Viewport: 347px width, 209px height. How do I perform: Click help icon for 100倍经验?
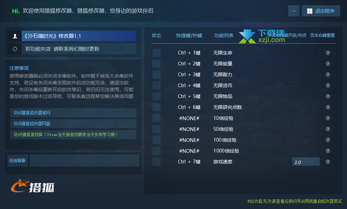pos(328,140)
